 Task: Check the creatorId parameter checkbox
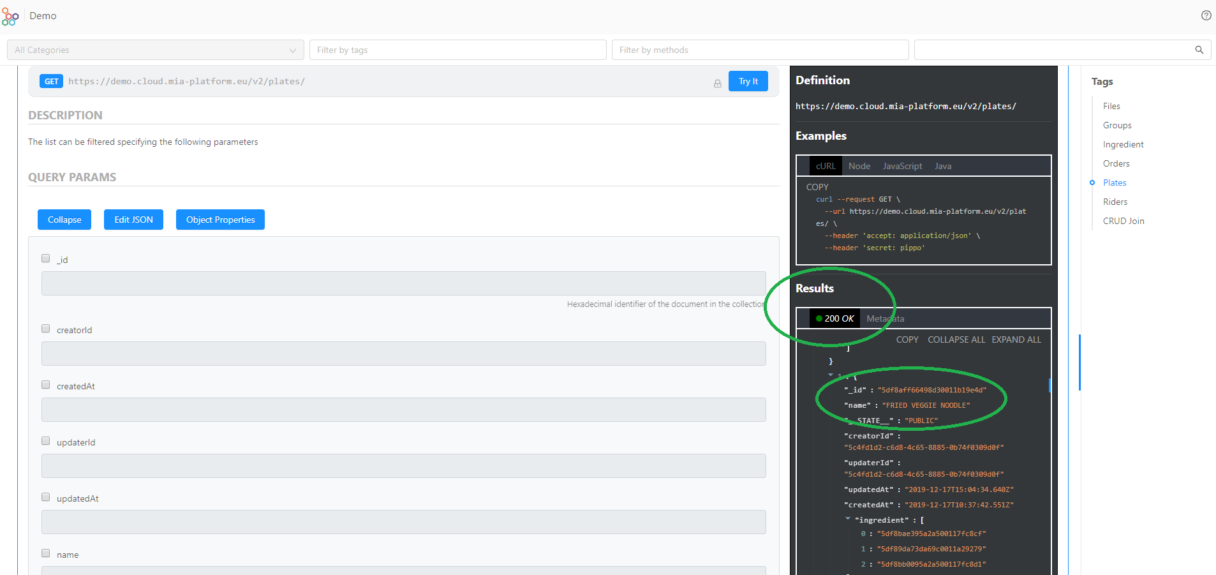[46, 329]
